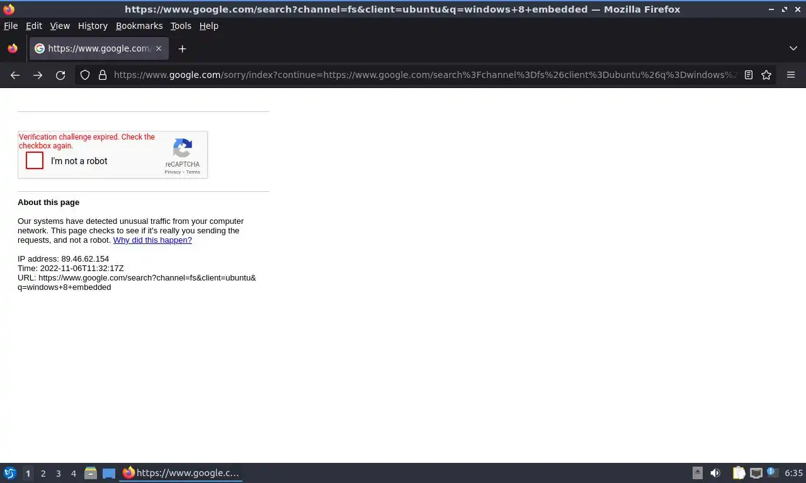Open the network connection tray icon
This screenshot has height=483, width=806.
pos(756,473)
